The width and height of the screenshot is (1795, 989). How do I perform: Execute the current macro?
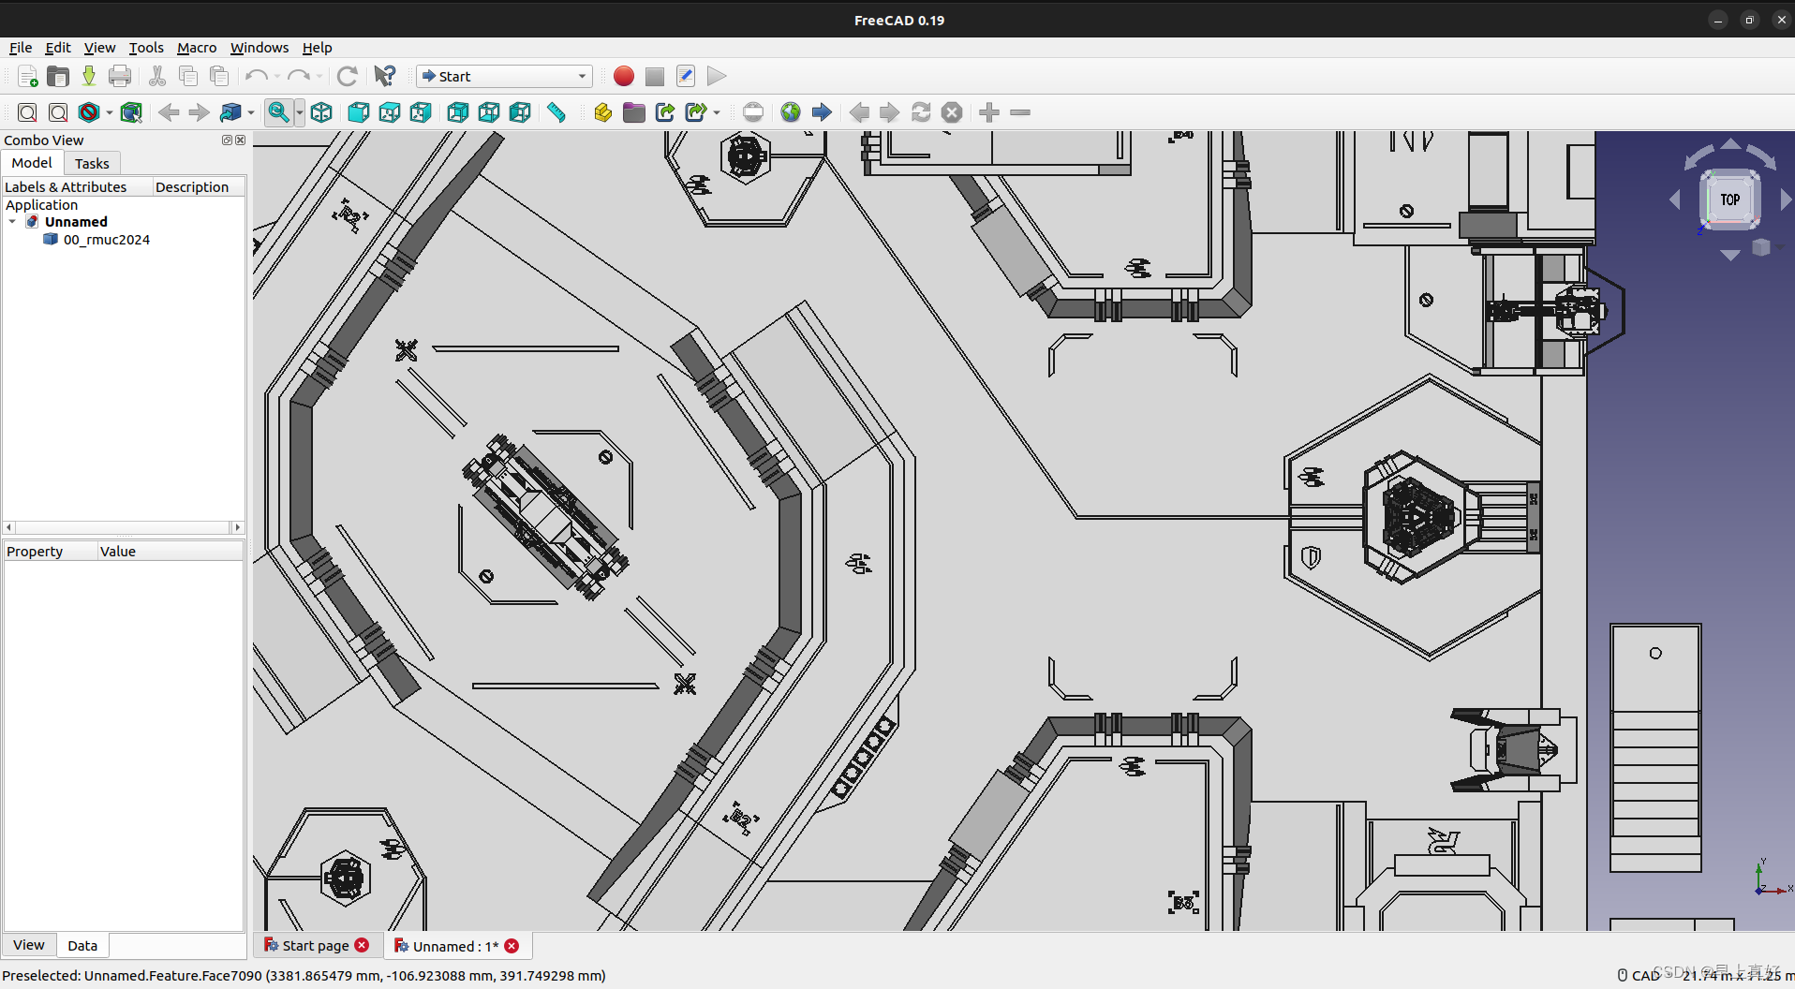point(715,76)
